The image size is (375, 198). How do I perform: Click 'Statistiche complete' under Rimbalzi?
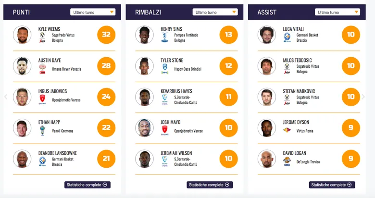(x=211, y=185)
